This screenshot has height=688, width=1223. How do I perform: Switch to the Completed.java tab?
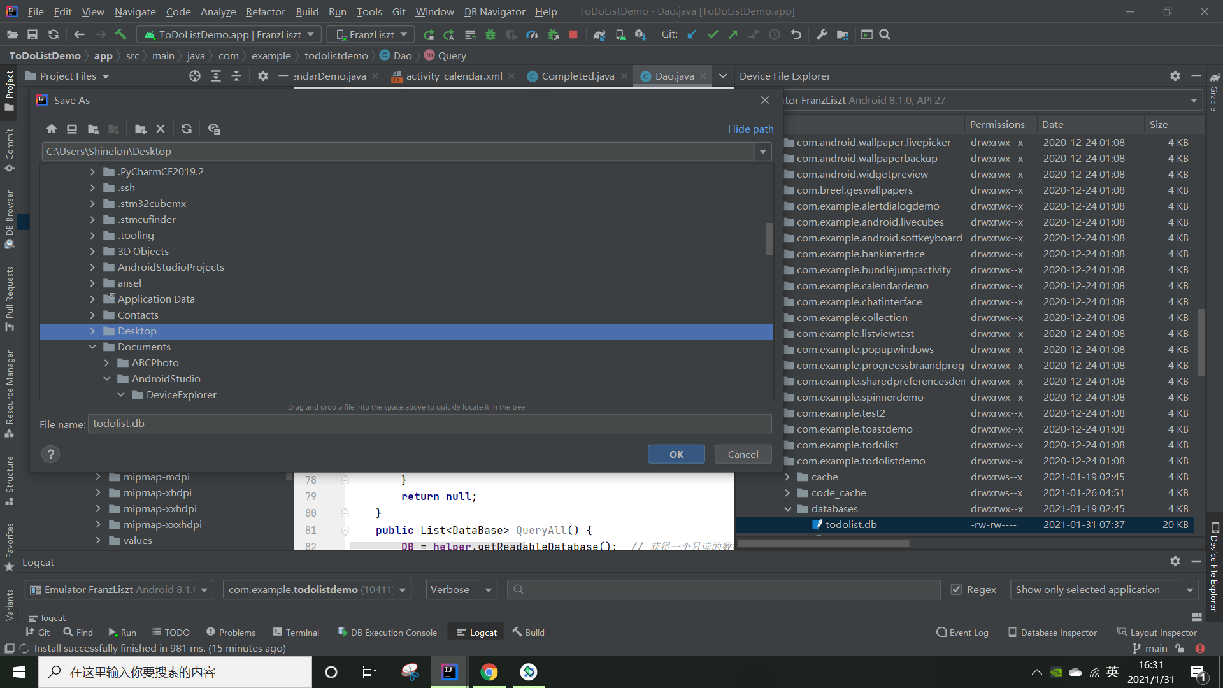(577, 76)
